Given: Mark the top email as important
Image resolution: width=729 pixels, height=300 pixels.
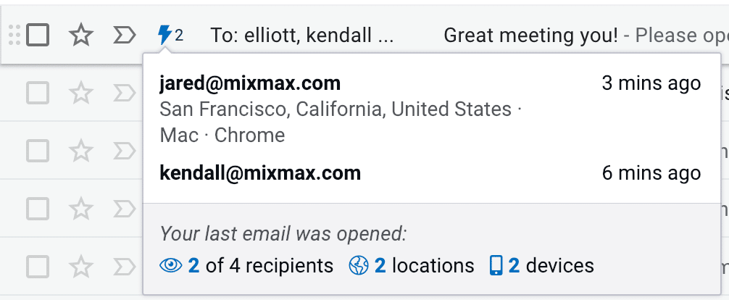Looking at the screenshot, I should [x=125, y=35].
